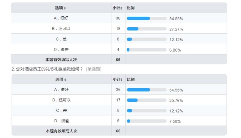Click the [单选题] label

(94, 69)
